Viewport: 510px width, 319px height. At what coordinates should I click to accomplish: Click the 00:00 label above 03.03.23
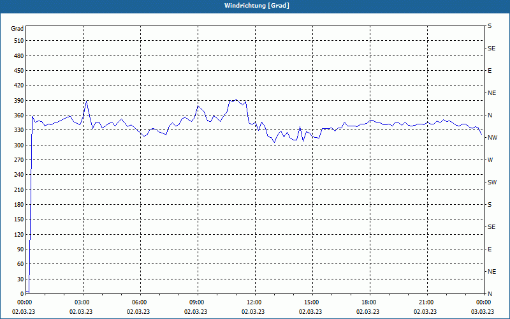click(x=483, y=302)
